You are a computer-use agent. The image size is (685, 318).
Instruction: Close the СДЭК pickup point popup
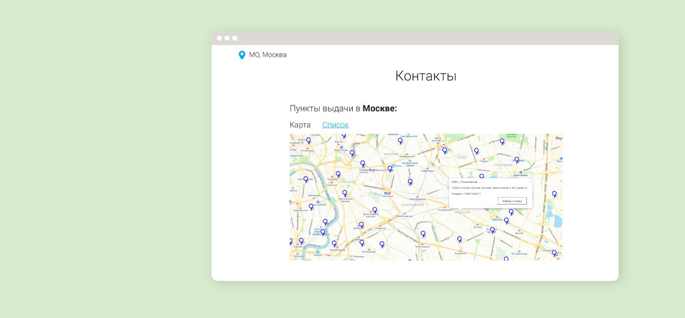(x=530, y=182)
